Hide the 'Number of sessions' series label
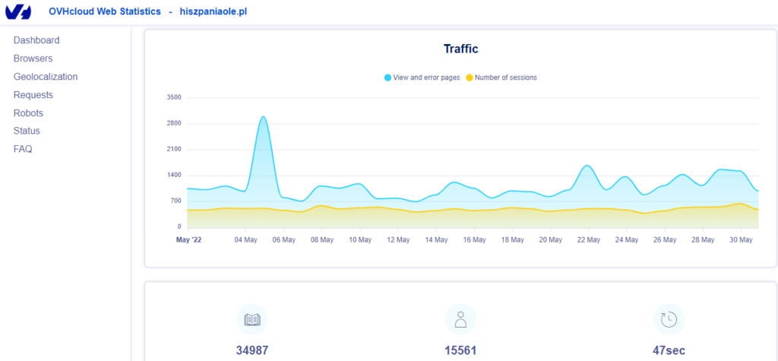778x361 pixels. [506, 78]
